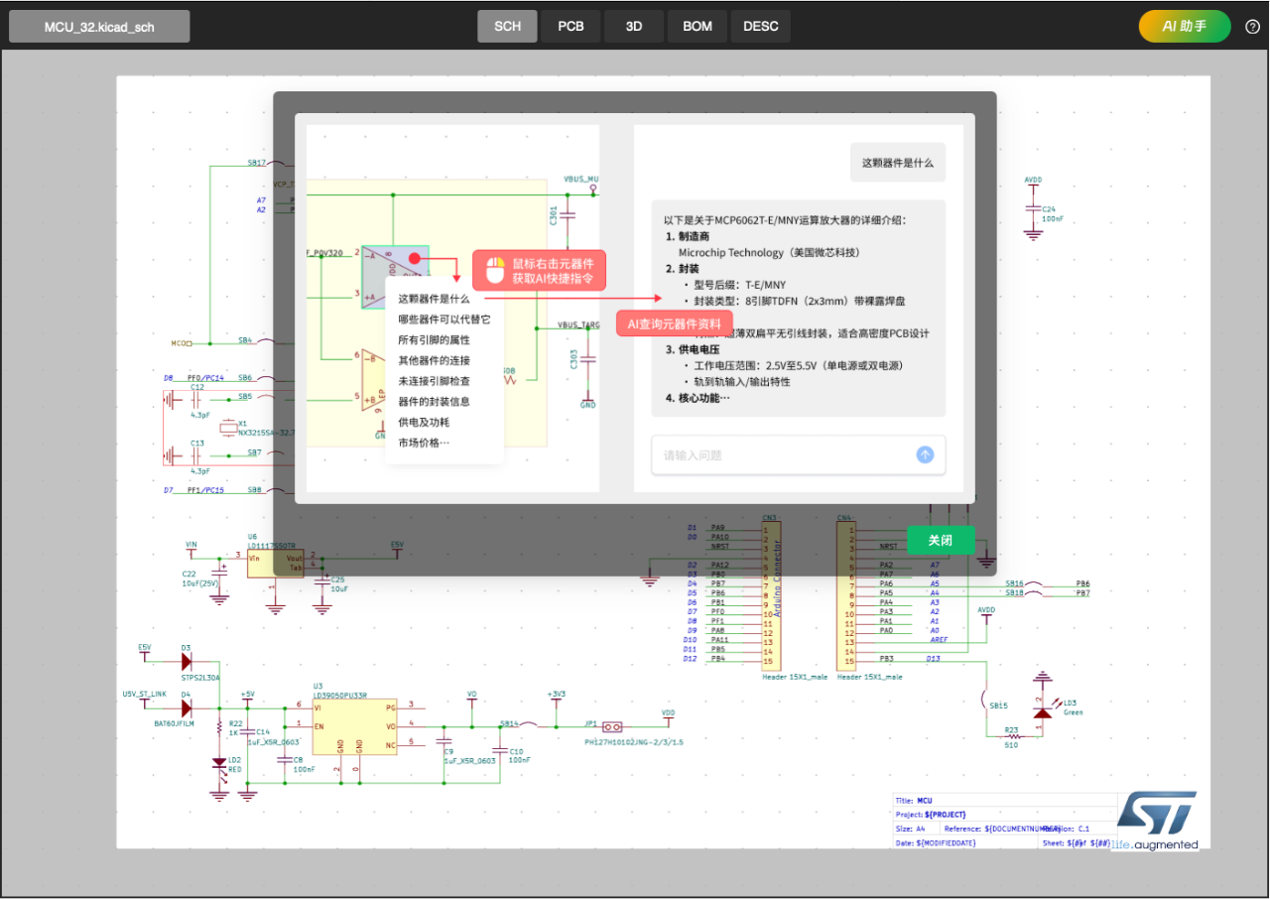Click the C12 4.3pF capacitor symbol

click(x=196, y=398)
